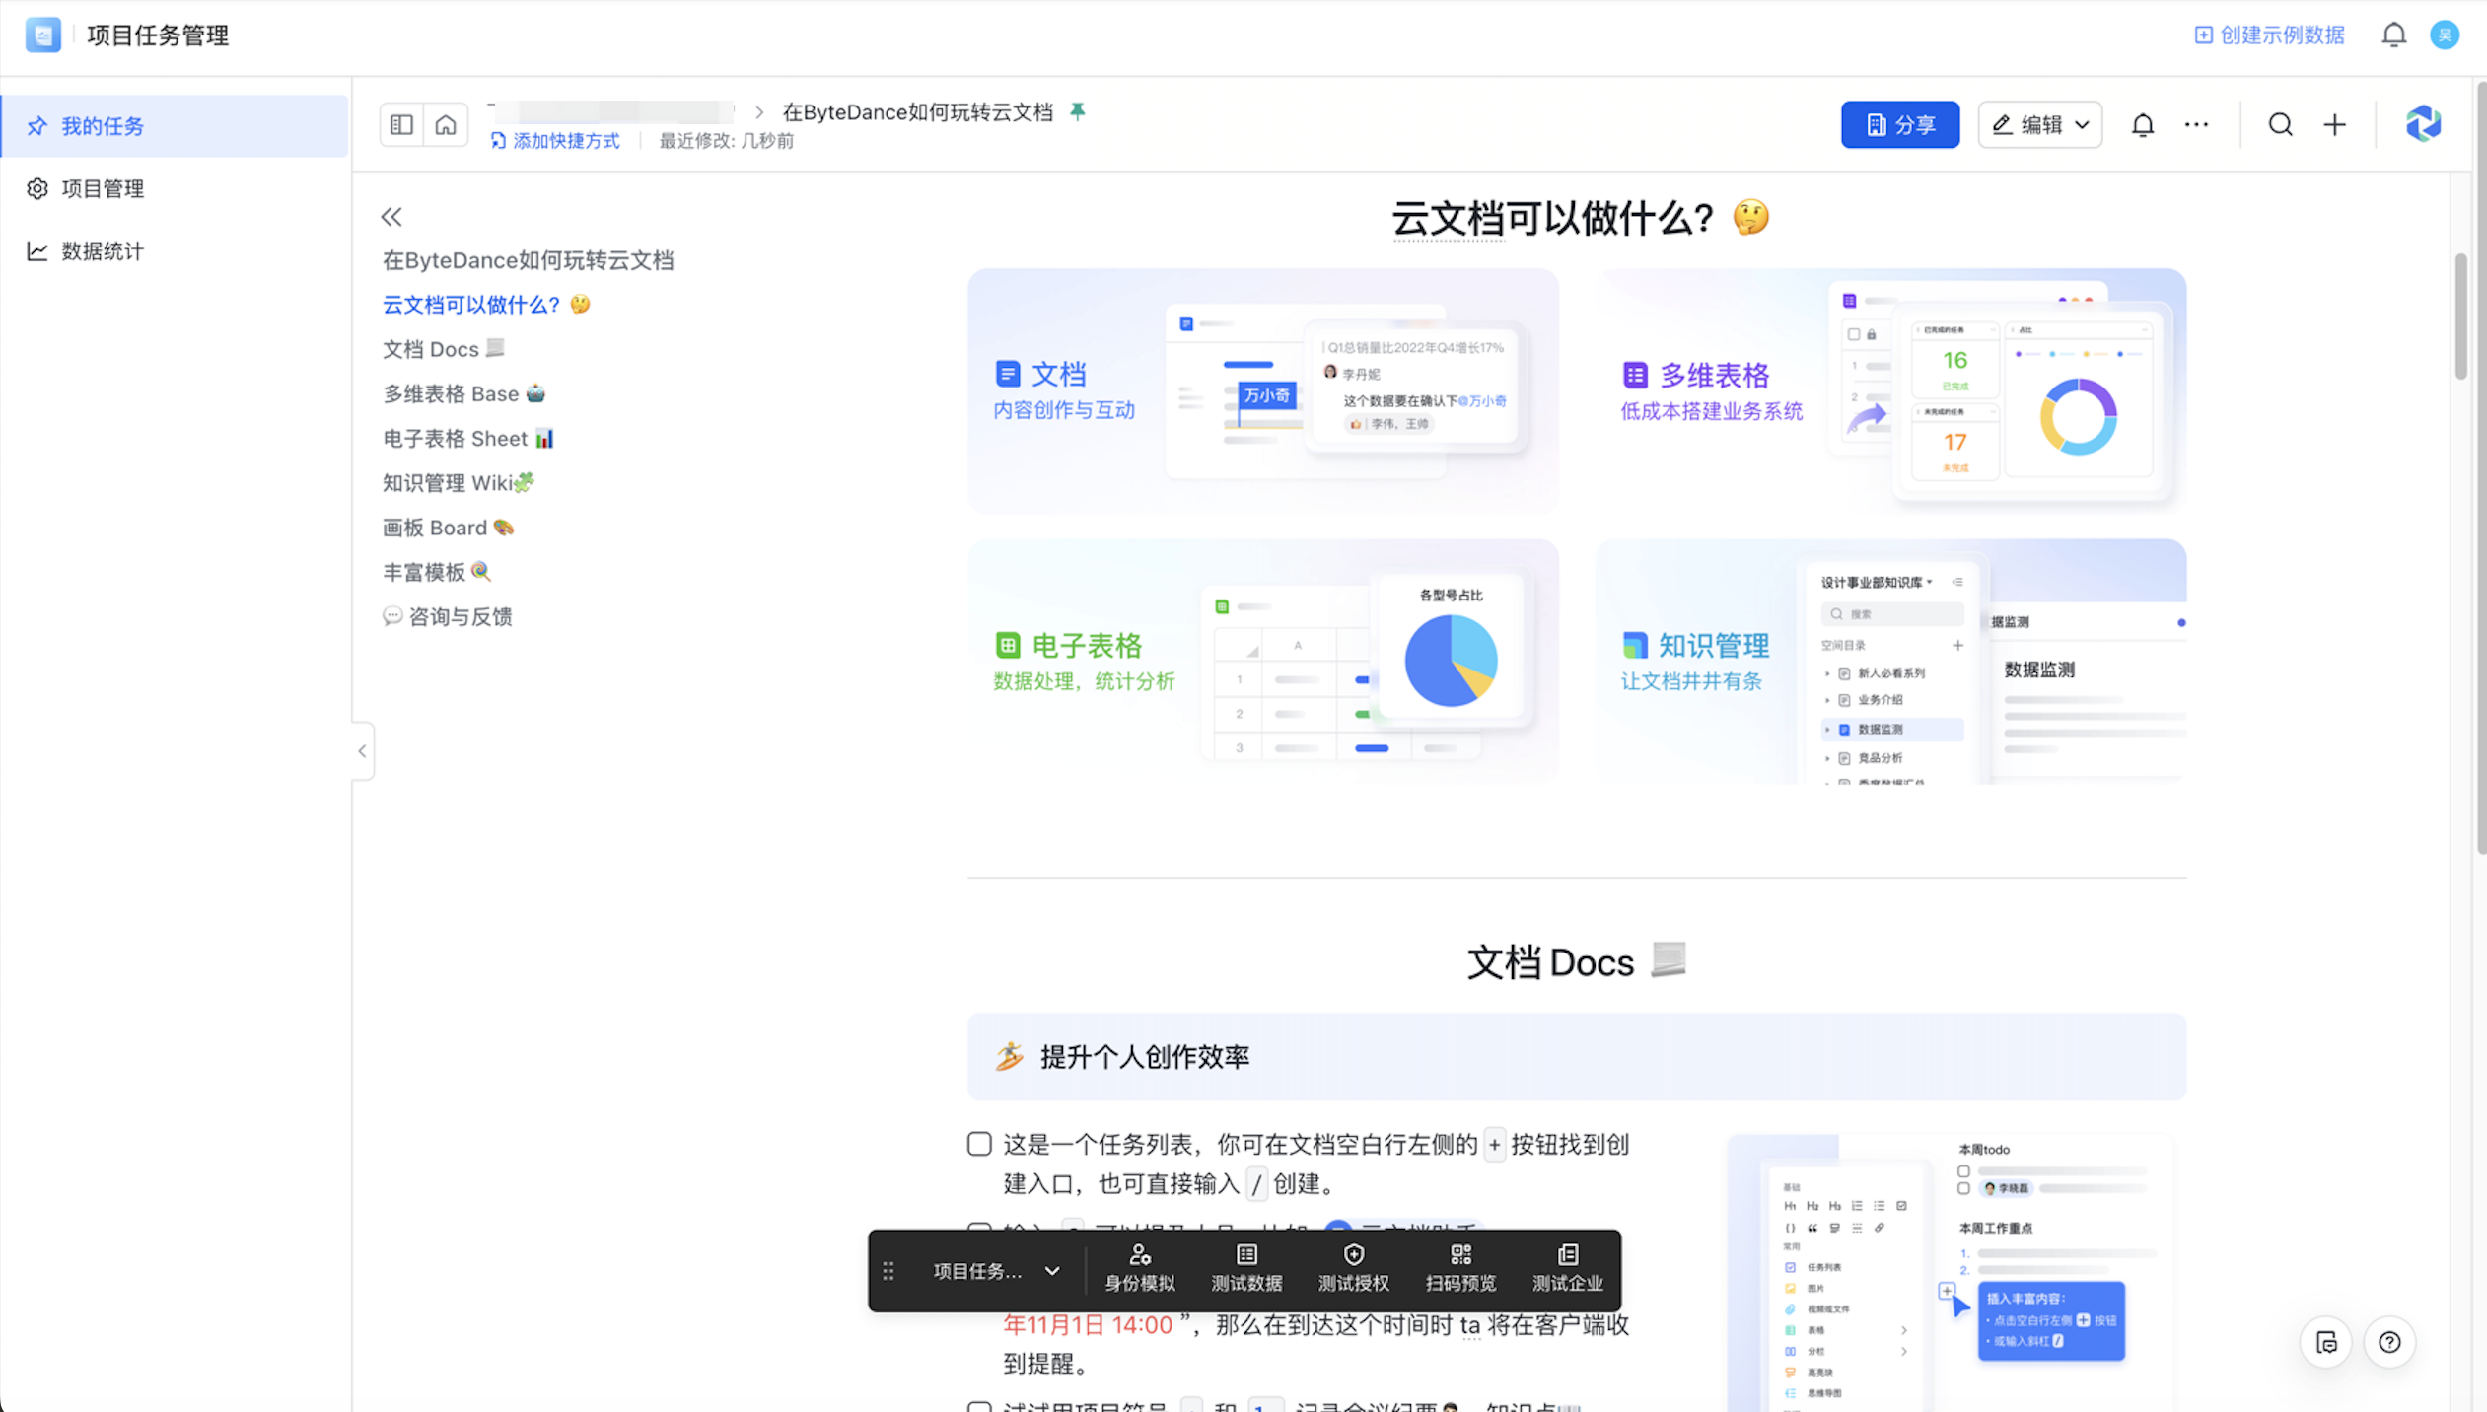2487x1412 pixels.
Task: Collapse outline with the double chevron icon
Action: tap(391, 217)
